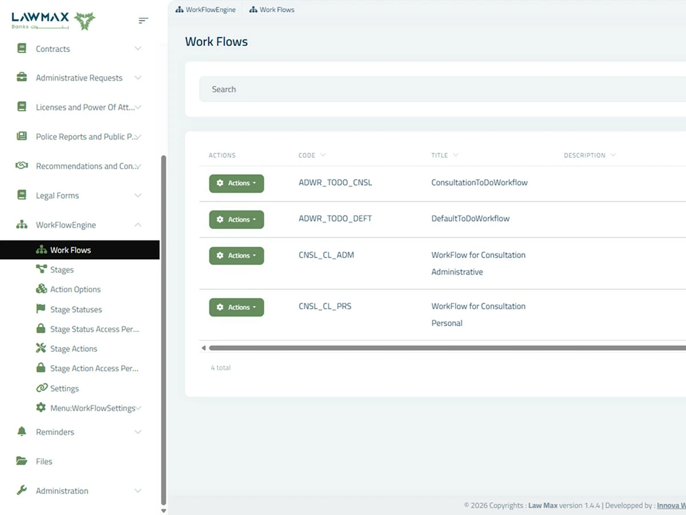686x515 pixels.
Task: Expand the Administrative Requests chevron
Action: click(138, 78)
